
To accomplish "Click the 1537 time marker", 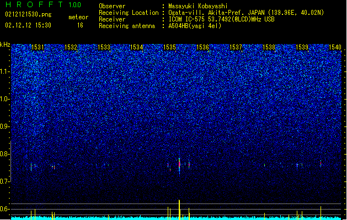I will click(236, 47).
